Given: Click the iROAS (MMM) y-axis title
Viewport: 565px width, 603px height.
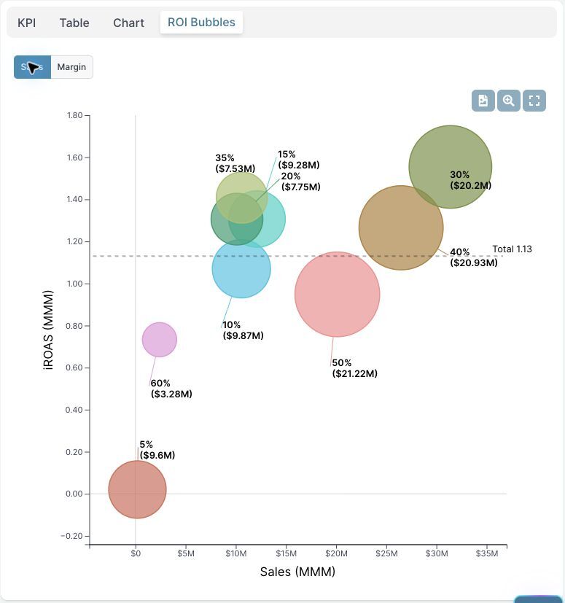Looking at the screenshot, I should coord(48,330).
